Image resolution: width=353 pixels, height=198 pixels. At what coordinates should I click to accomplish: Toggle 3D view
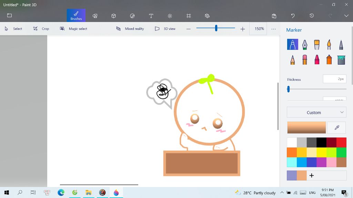click(x=165, y=29)
